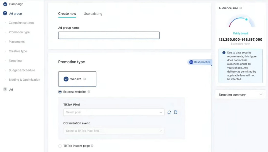Click the refresh pixel list icon
Viewport: 268px width, 152px height.
coord(169,112)
